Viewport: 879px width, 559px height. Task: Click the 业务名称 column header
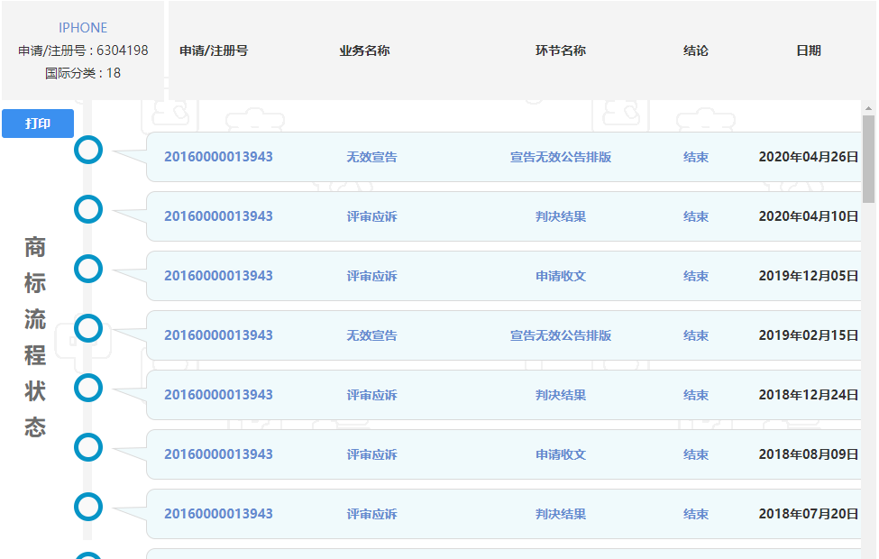click(x=364, y=50)
